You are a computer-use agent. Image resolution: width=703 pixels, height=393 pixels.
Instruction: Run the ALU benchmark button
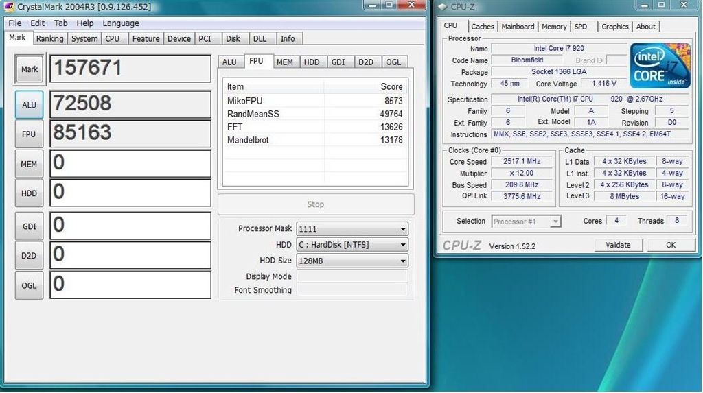tap(29, 105)
